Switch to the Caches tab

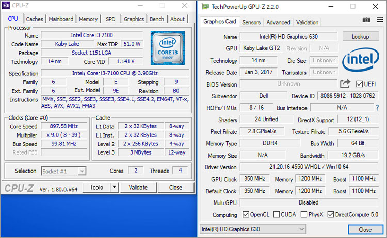[x=34, y=19]
